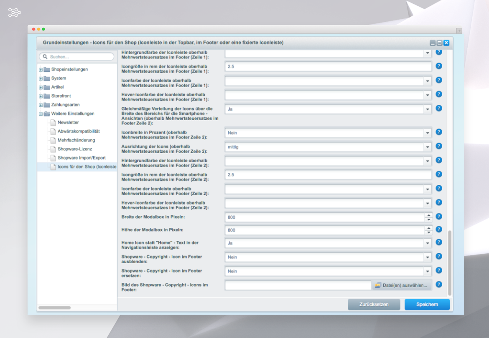
Task: Expand the Artikel tree node
Action: (41, 88)
